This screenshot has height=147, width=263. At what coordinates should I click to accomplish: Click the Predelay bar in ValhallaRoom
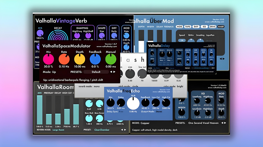tap(49, 110)
